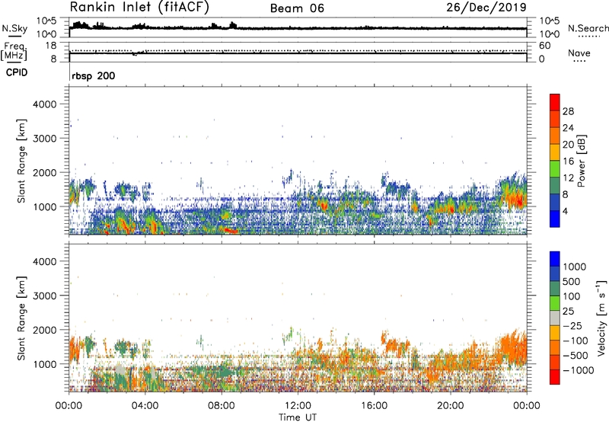
Task: Click the 'CPID' row label
Action: point(17,72)
